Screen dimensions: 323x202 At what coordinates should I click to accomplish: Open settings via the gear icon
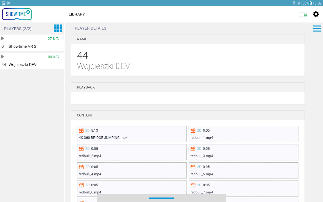pos(316,14)
